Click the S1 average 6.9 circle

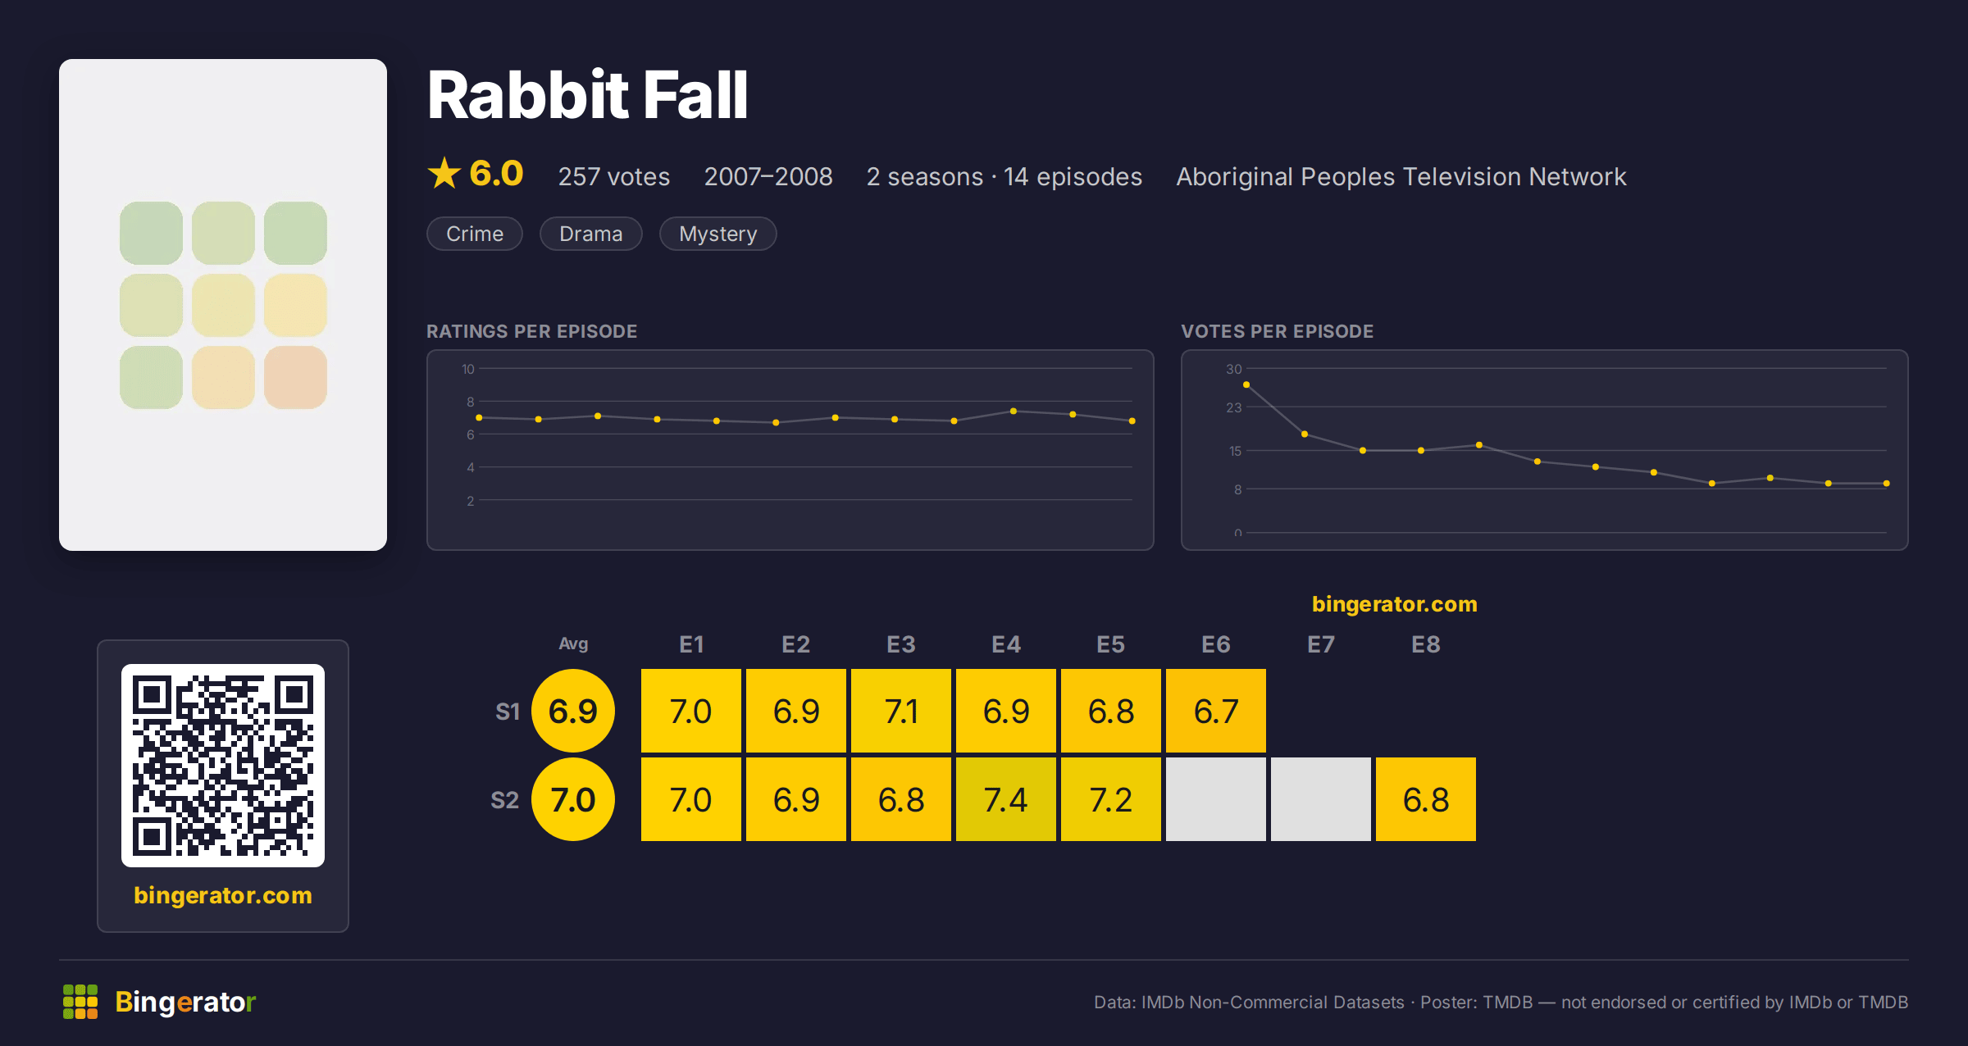pos(573,711)
